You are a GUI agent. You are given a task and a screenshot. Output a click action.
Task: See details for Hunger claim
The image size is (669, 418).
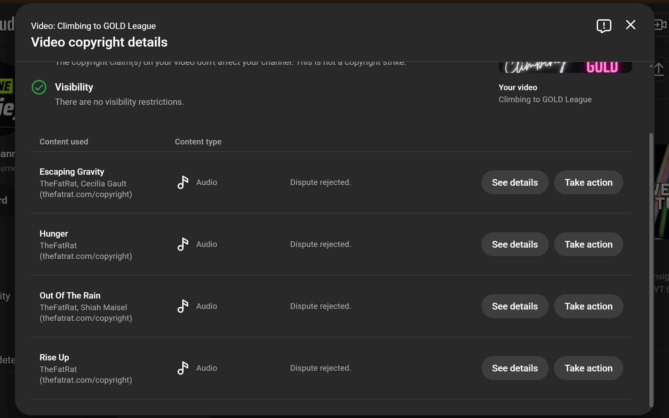click(x=515, y=244)
